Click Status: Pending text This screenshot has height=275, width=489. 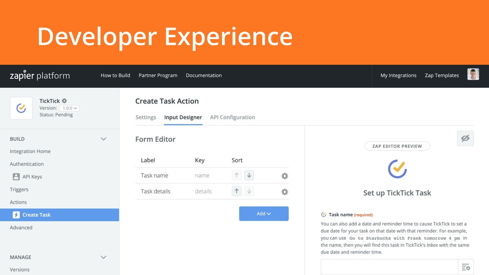[x=56, y=115]
